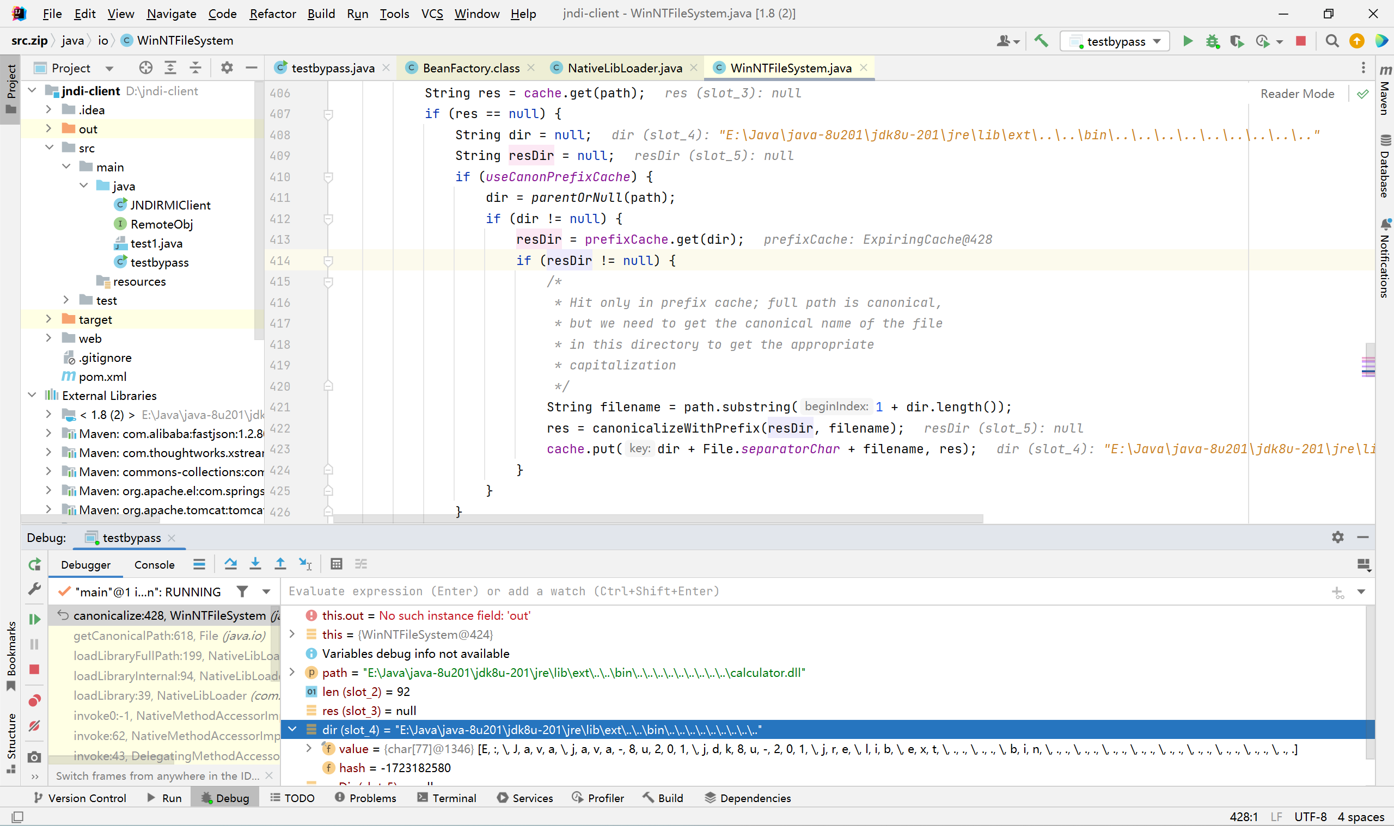
Task: Rerun testbypass in Debug panel
Action: coord(34,564)
